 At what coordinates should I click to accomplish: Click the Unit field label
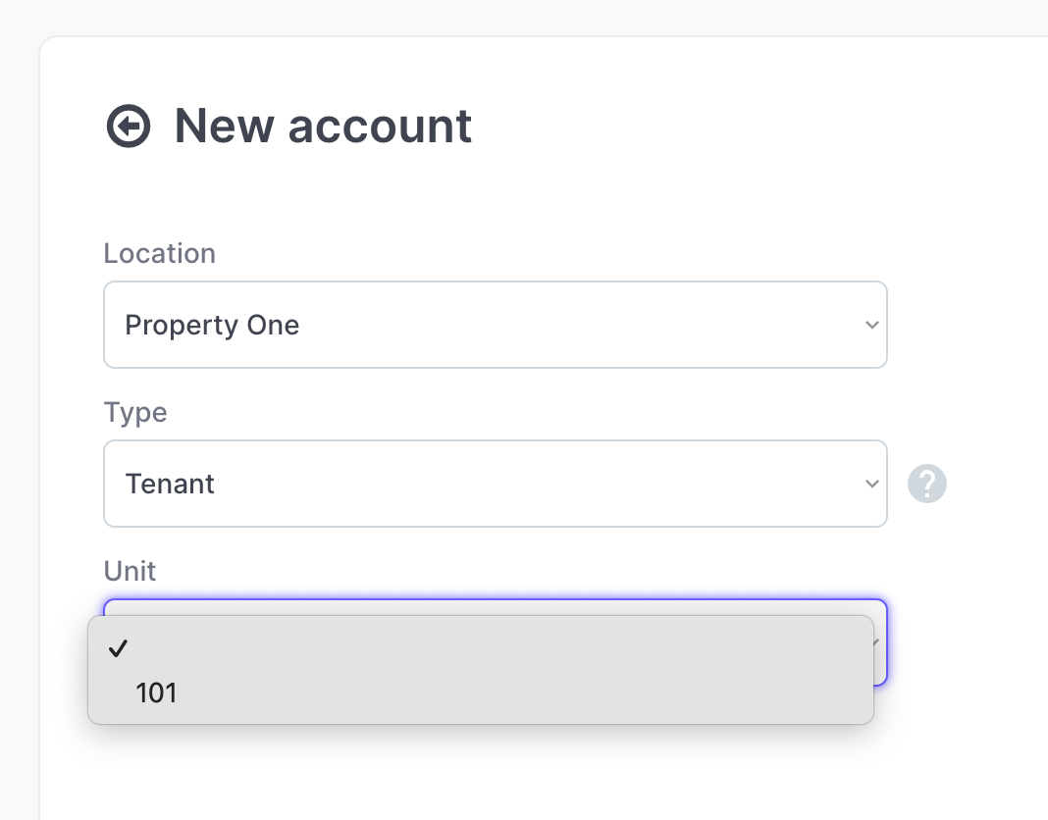tap(130, 571)
